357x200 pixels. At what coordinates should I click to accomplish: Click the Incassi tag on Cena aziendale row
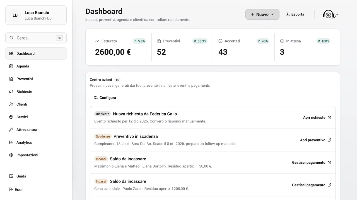pyautogui.click(x=101, y=181)
